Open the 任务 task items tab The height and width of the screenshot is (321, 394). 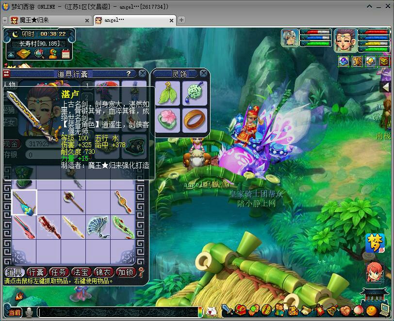tap(59, 273)
